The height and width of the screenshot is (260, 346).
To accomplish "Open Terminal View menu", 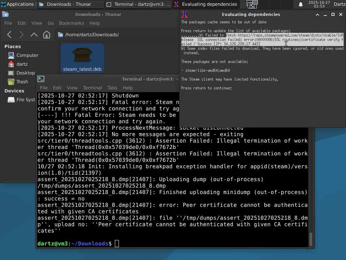I will pyautogui.click(x=72, y=88).
